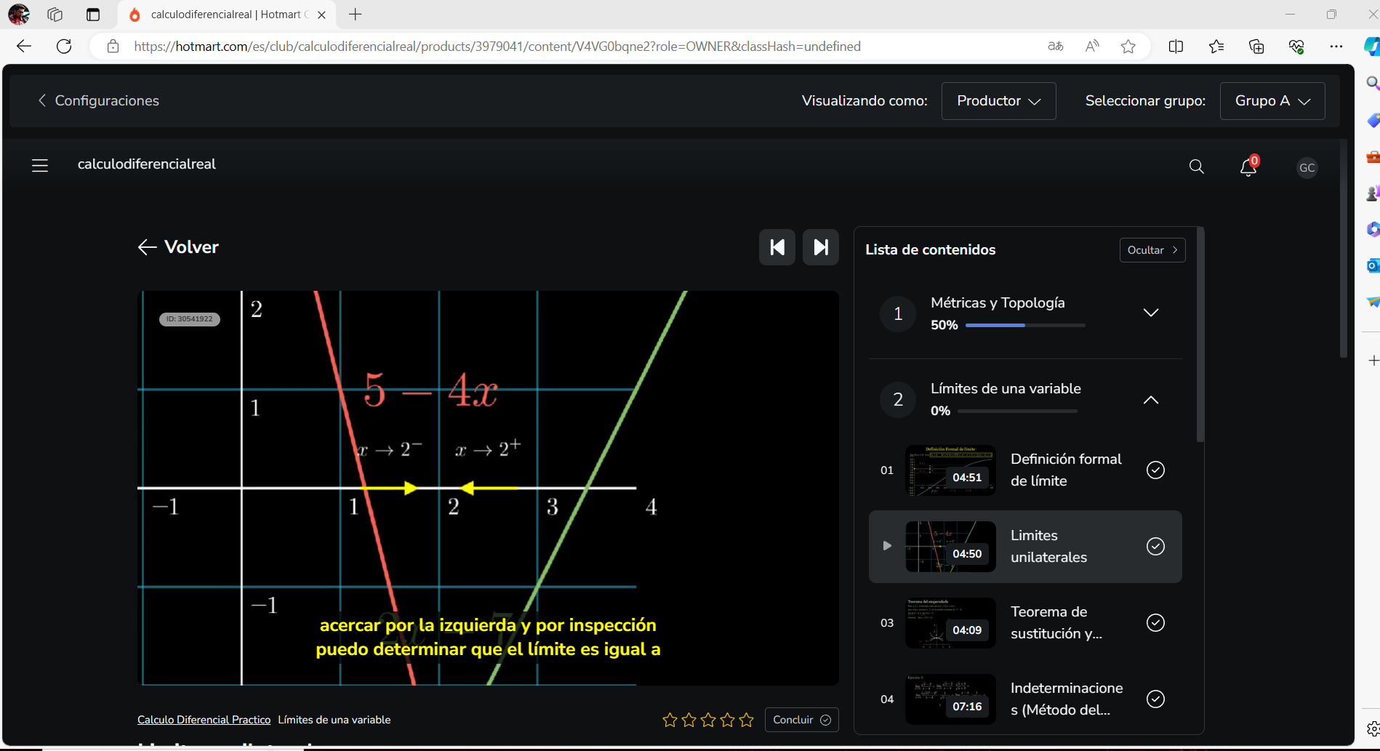Image resolution: width=1380 pixels, height=751 pixels.
Task: Open a new browser tab
Action: pyautogui.click(x=356, y=15)
